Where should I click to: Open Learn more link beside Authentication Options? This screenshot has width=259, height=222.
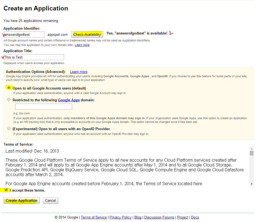pos(79,72)
